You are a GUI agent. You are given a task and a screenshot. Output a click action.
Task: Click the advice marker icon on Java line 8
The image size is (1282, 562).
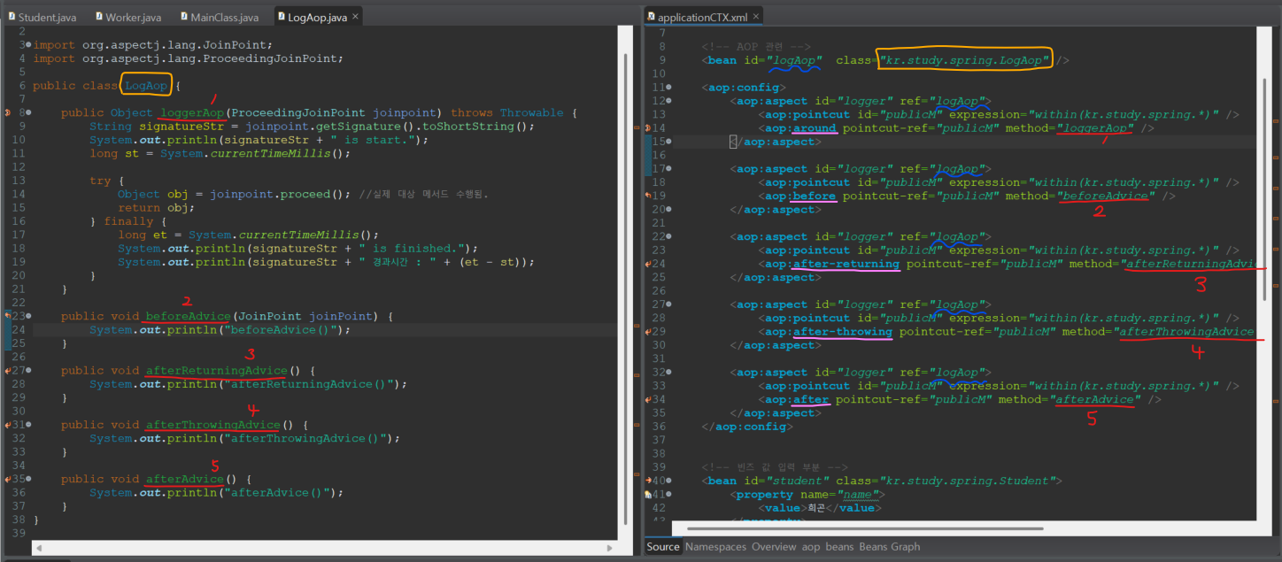point(7,113)
